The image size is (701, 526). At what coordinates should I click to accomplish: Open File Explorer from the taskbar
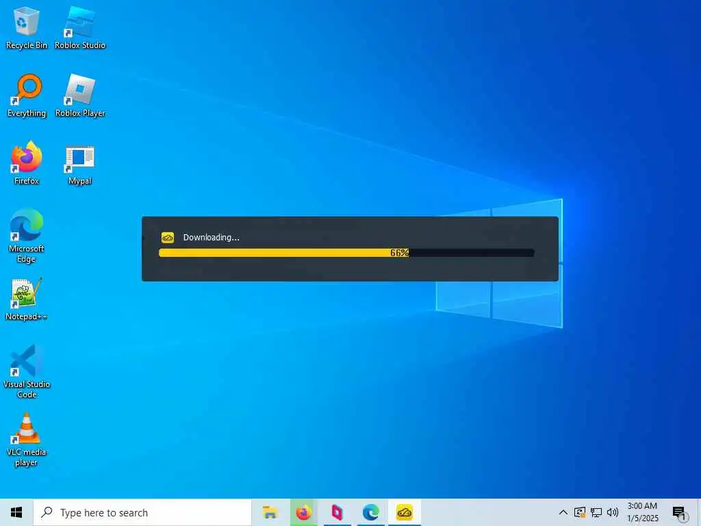(270, 512)
